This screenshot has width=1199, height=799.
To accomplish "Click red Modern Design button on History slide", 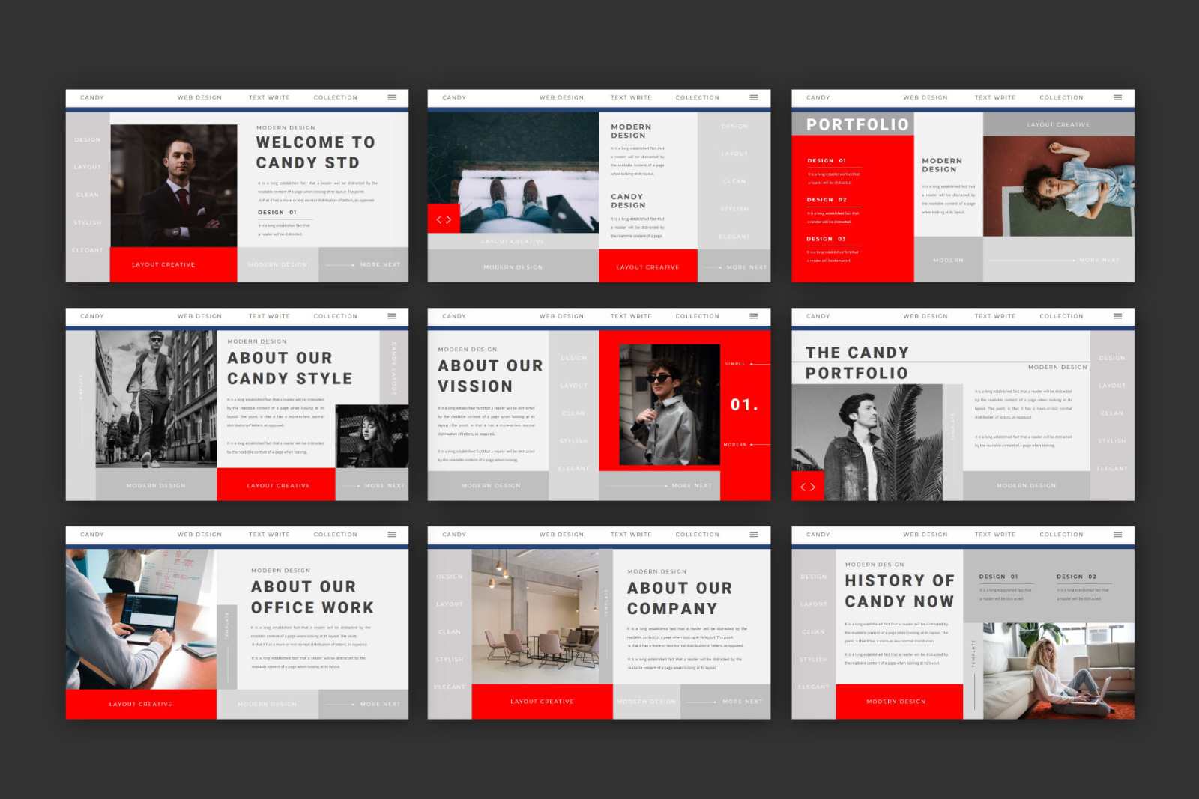I will tap(898, 702).
